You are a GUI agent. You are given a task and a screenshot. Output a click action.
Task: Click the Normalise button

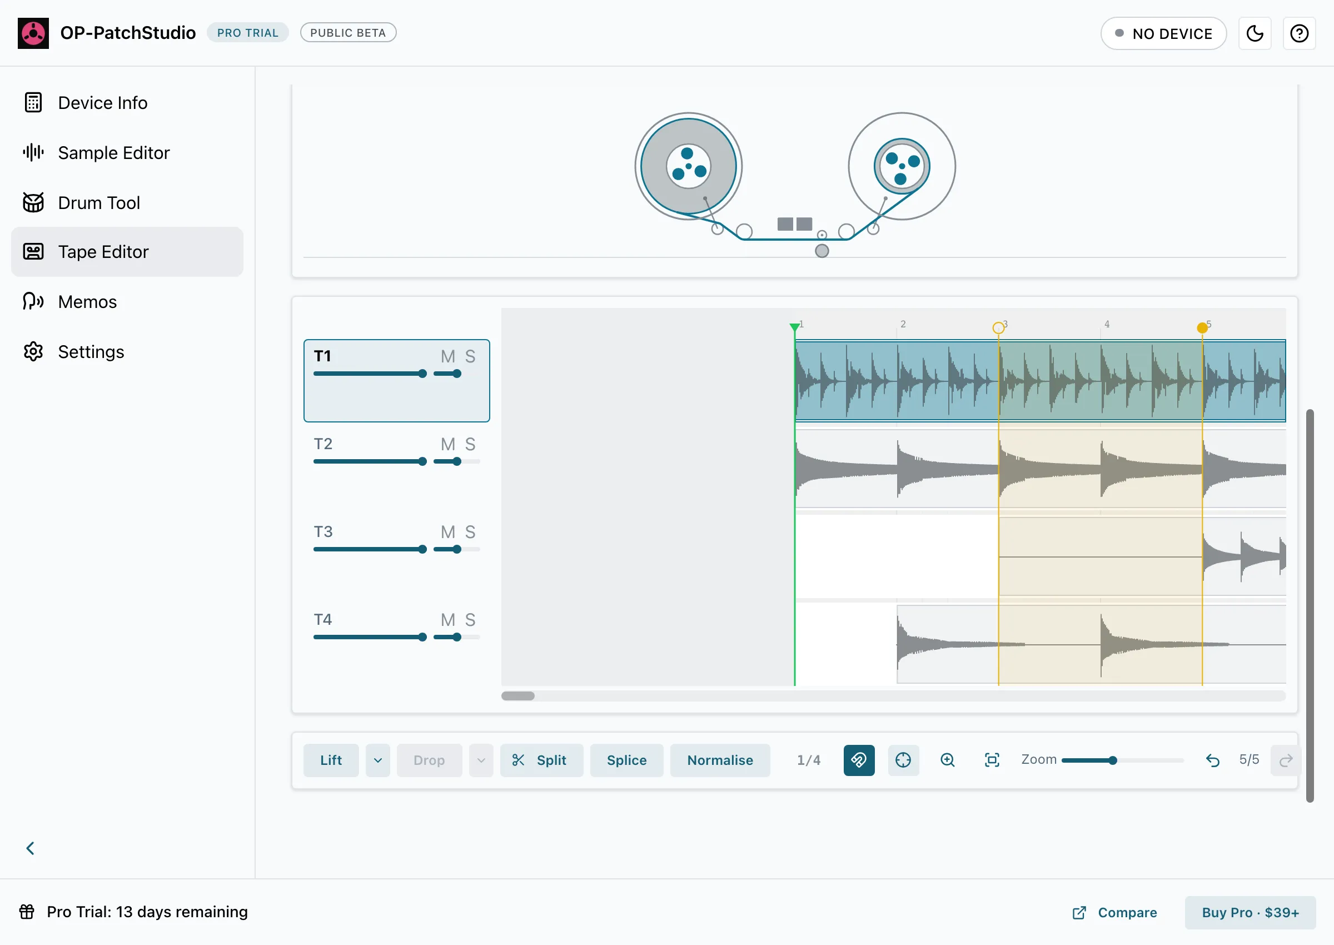click(x=720, y=760)
